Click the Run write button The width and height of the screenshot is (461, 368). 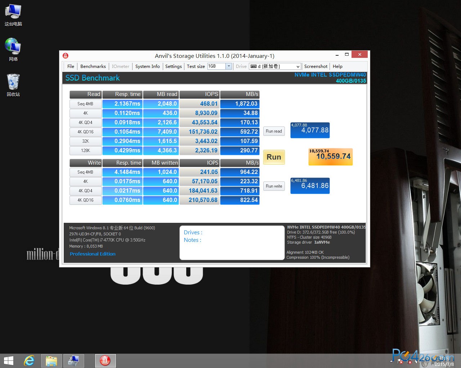(274, 186)
